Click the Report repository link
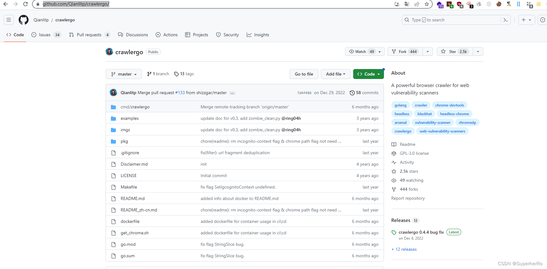The height and width of the screenshot is (269, 547). (408, 198)
